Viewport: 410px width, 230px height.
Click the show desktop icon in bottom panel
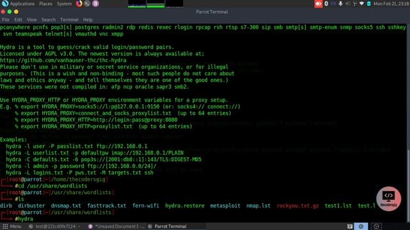350,226
